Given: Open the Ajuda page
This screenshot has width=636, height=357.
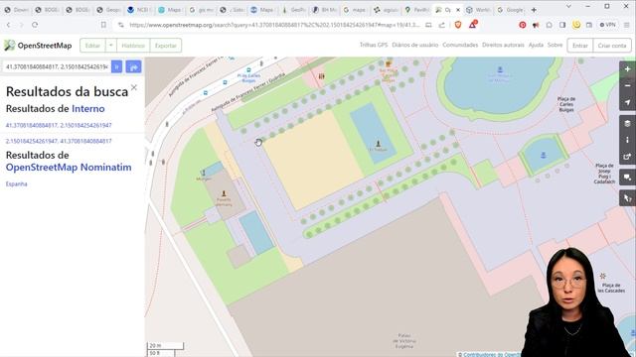Looking at the screenshot, I should pyautogui.click(x=536, y=45).
